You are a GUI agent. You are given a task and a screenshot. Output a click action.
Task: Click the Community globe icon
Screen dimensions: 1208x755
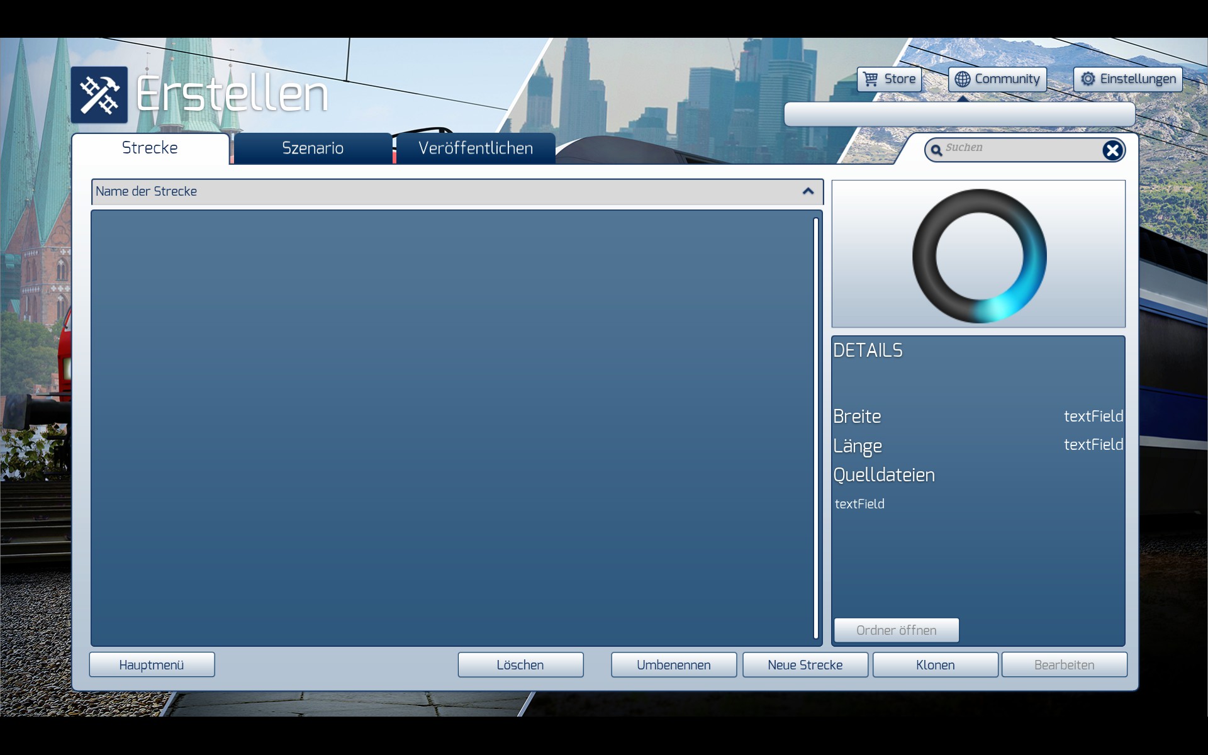(x=962, y=79)
